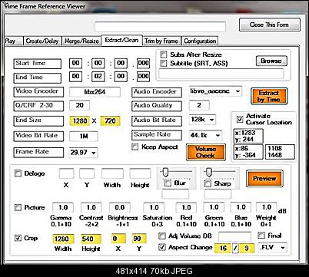Image resolution: width=309 pixels, height=277 pixels.
Task: Click the Start Time hours field
Action: (x=76, y=63)
